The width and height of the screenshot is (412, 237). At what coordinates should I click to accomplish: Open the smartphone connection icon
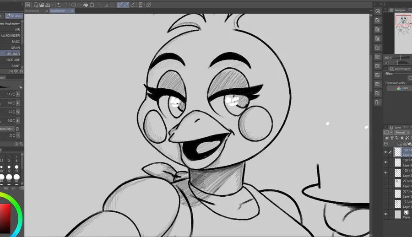(141, 5)
